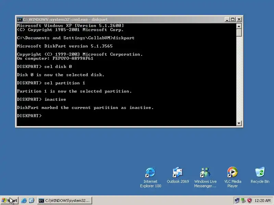Screen dimensions: 274x205
Task: Click 'Partition 1 is now the selected partition.' line
Action: pyautogui.click(x=74, y=91)
